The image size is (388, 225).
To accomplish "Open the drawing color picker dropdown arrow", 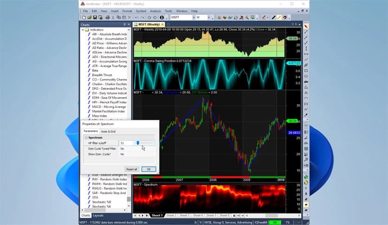I will [x=268, y=18].
